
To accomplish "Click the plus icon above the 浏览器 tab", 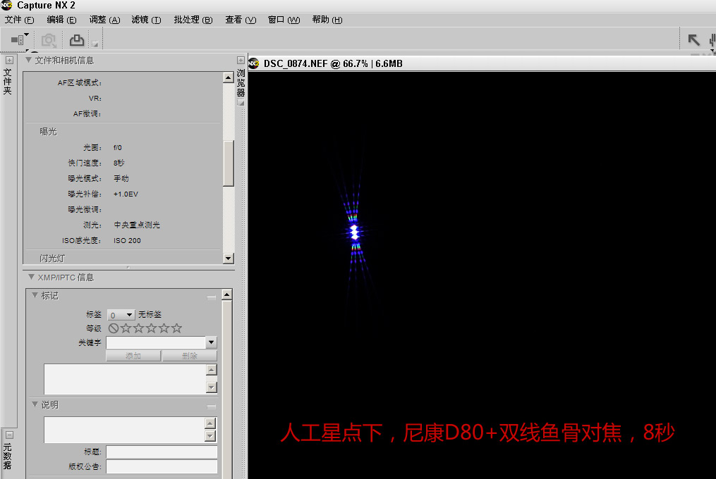I will (x=241, y=61).
